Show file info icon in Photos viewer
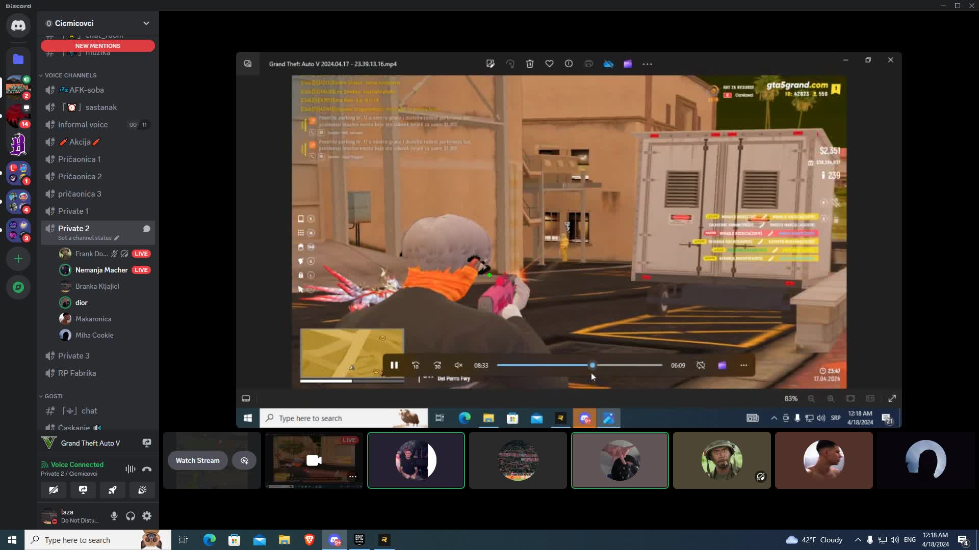Screen dimensions: 979x550 pos(569,64)
